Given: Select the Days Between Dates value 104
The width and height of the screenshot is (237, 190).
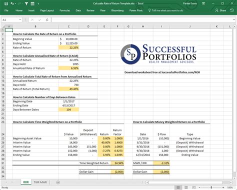Looking at the screenshot, I should tap(68, 109).
